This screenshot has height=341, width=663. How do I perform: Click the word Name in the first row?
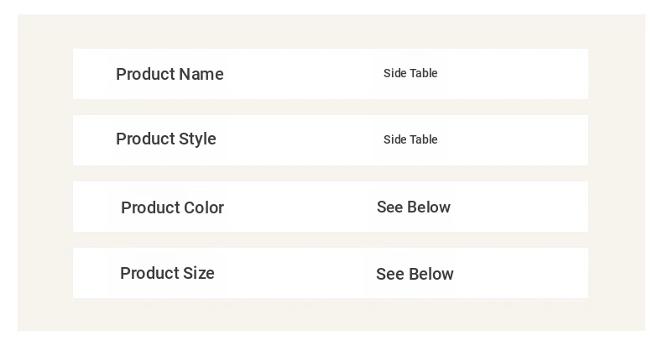(x=201, y=74)
